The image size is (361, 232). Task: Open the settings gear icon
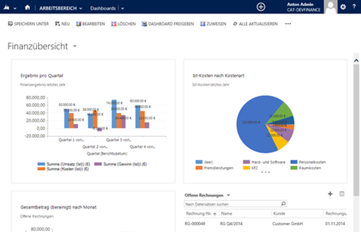point(343,7)
